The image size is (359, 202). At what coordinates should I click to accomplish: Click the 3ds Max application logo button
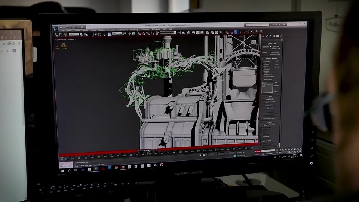tap(55, 29)
